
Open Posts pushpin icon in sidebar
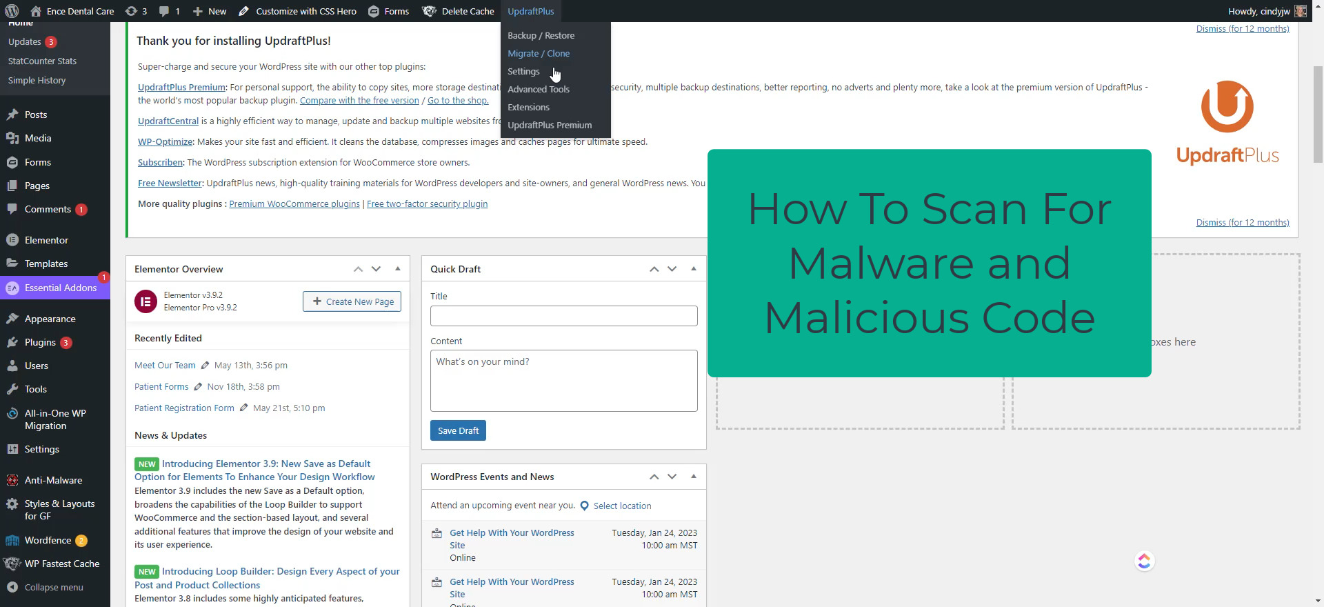click(x=12, y=115)
